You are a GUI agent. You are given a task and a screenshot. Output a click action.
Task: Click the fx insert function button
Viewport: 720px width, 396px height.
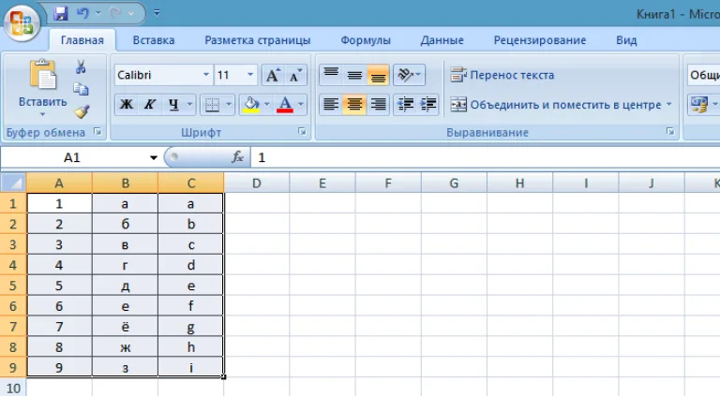(237, 157)
